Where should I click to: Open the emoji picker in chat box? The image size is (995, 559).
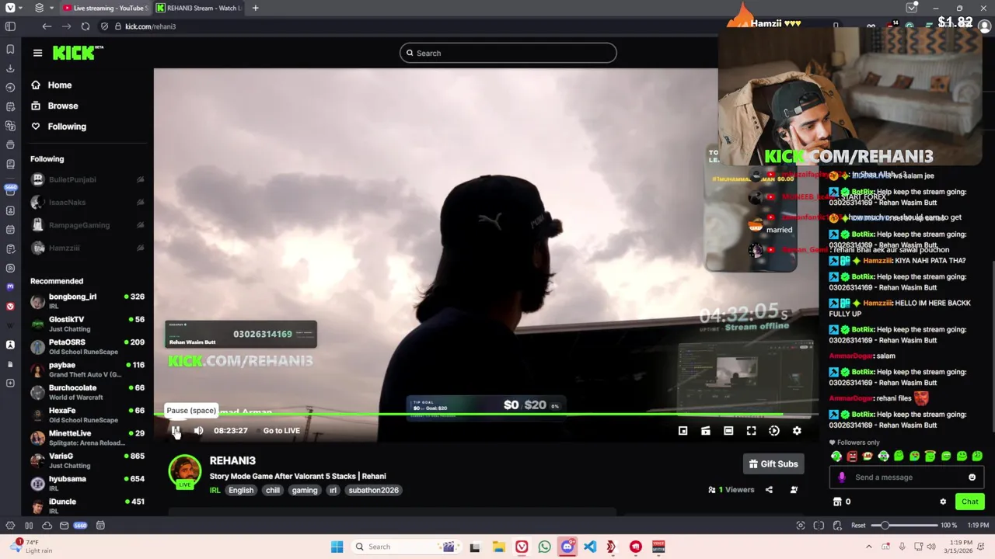pos(972,477)
